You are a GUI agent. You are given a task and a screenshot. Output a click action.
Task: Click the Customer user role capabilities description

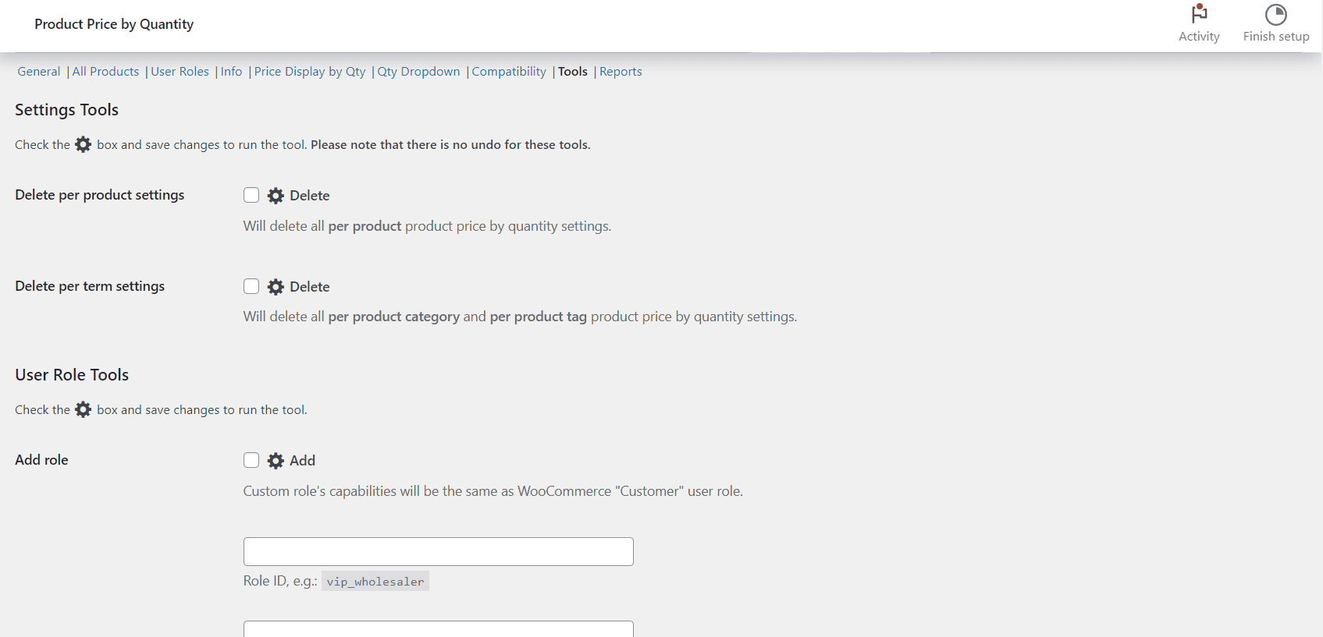point(493,491)
